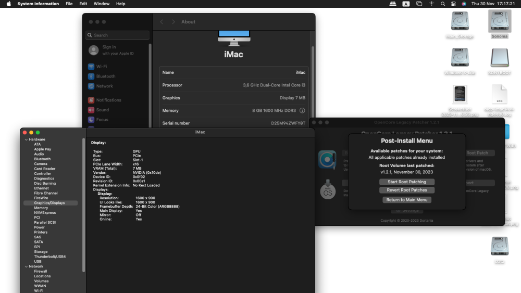Click the Apple ID avatar icon next to Sign in

point(94,50)
